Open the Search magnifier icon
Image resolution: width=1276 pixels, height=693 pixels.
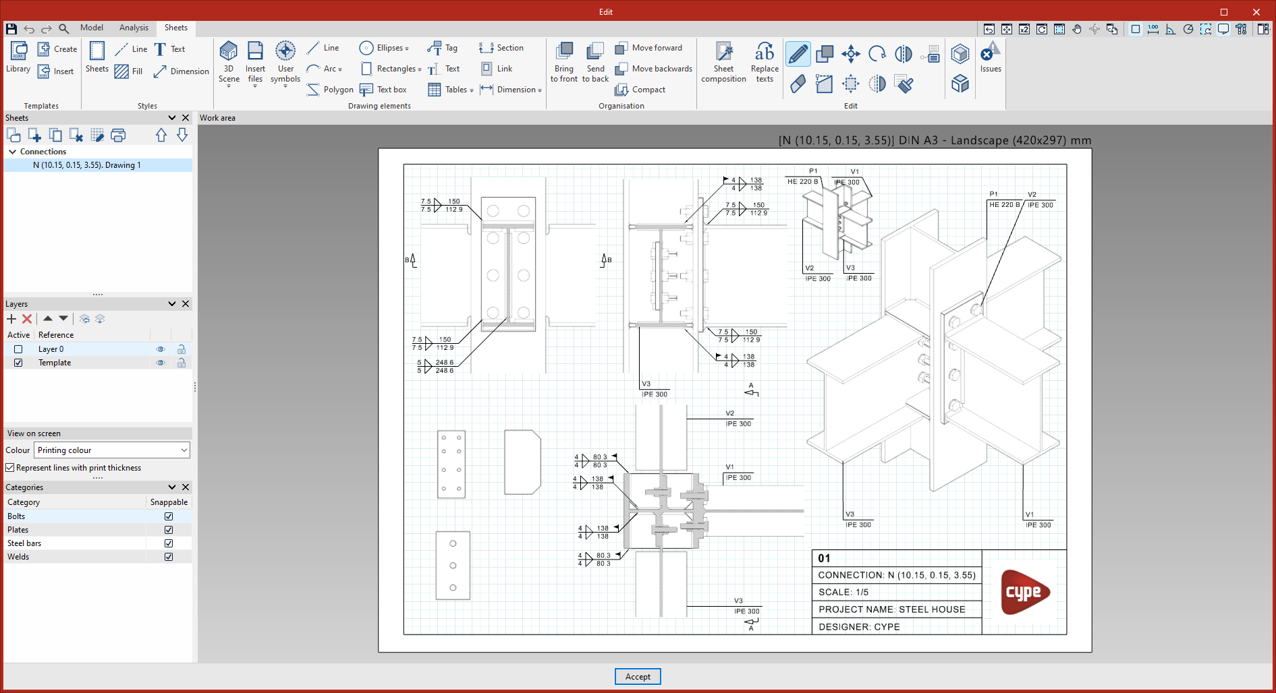64,28
